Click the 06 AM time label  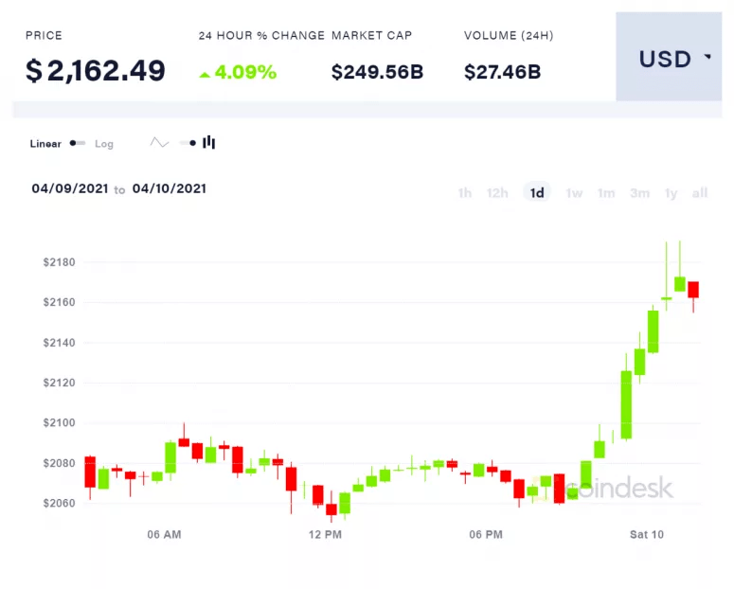(164, 534)
